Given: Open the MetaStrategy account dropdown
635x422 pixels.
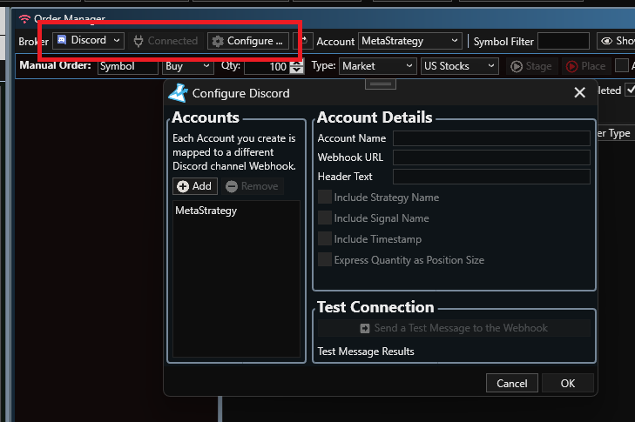Looking at the screenshot, I should pyautogui.click(x=410, y=41).
